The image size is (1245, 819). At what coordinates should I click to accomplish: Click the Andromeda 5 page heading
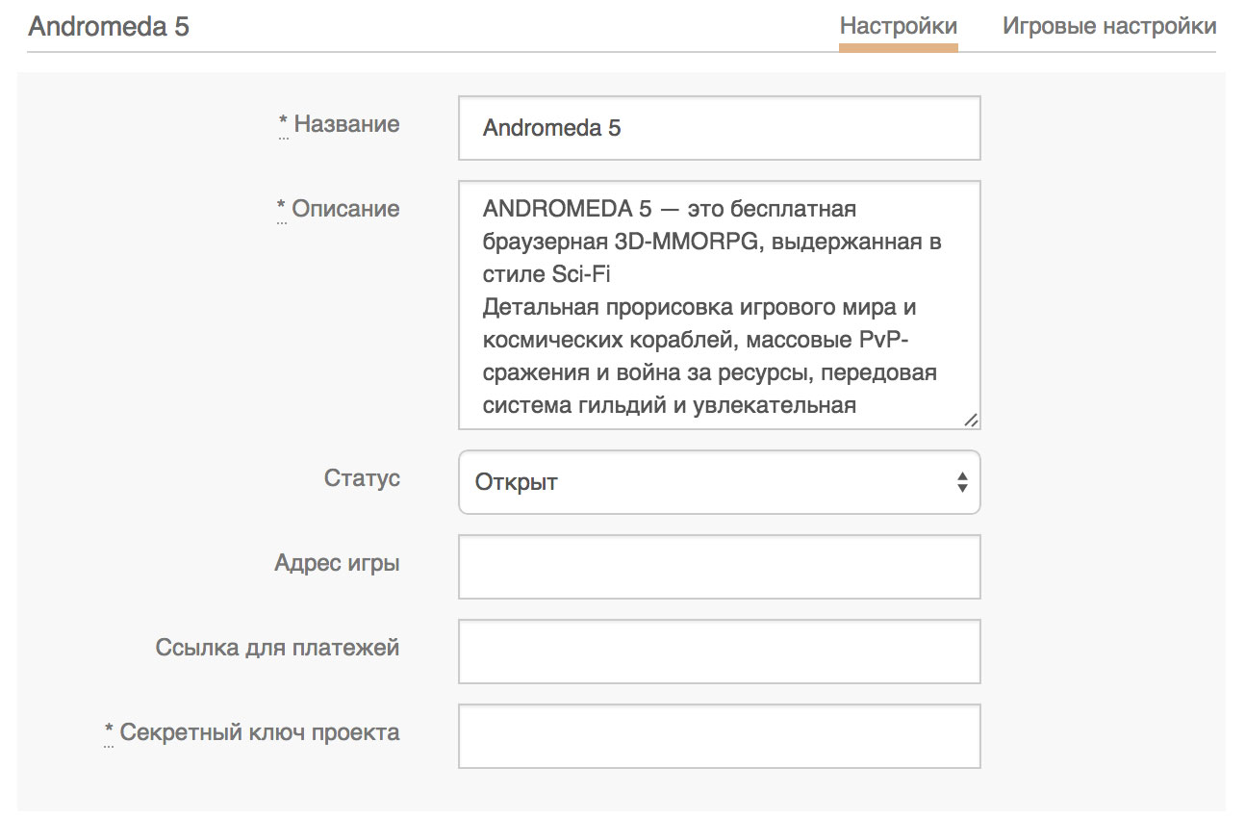(109, 26)
